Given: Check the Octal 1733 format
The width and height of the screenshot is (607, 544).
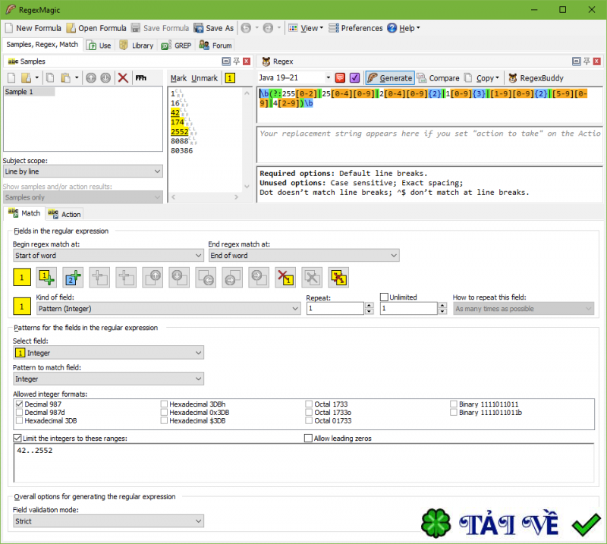Looking at the screenshot, I should [x=309, y=404].
